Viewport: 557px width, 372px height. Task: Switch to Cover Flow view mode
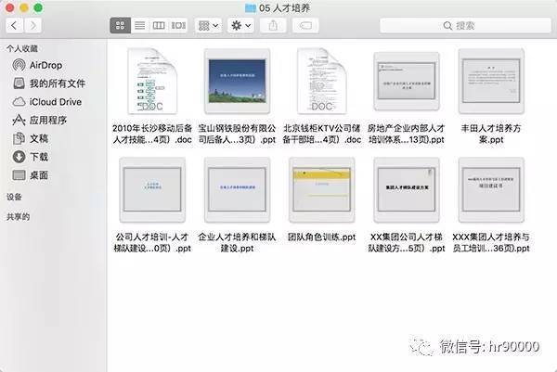179,25
